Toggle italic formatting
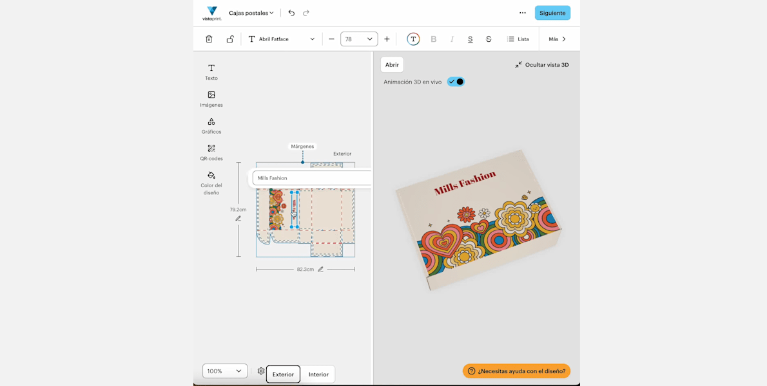 click(x=452, y=39)
